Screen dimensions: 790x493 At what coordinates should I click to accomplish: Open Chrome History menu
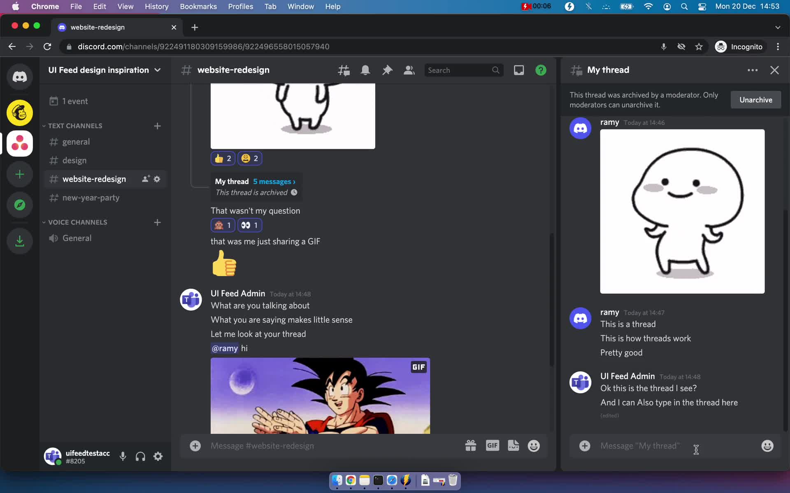click(156, 7)
